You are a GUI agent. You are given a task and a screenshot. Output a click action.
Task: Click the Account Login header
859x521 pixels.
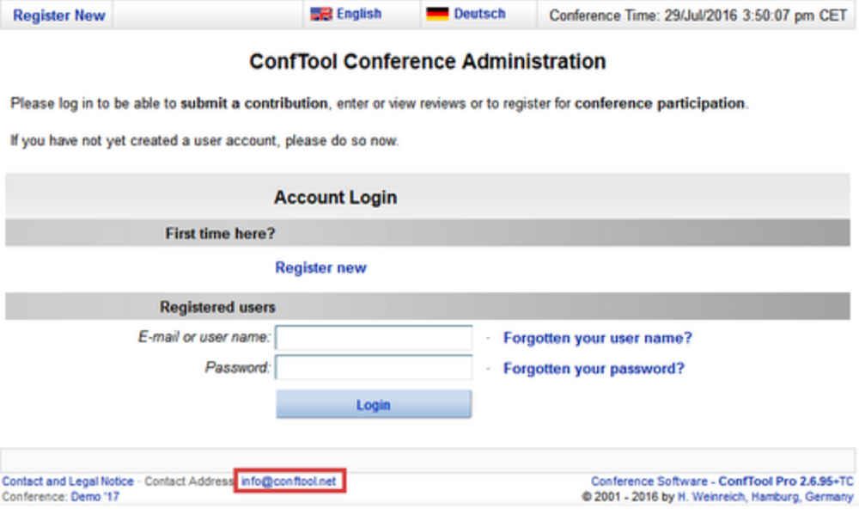coord(334,197)
